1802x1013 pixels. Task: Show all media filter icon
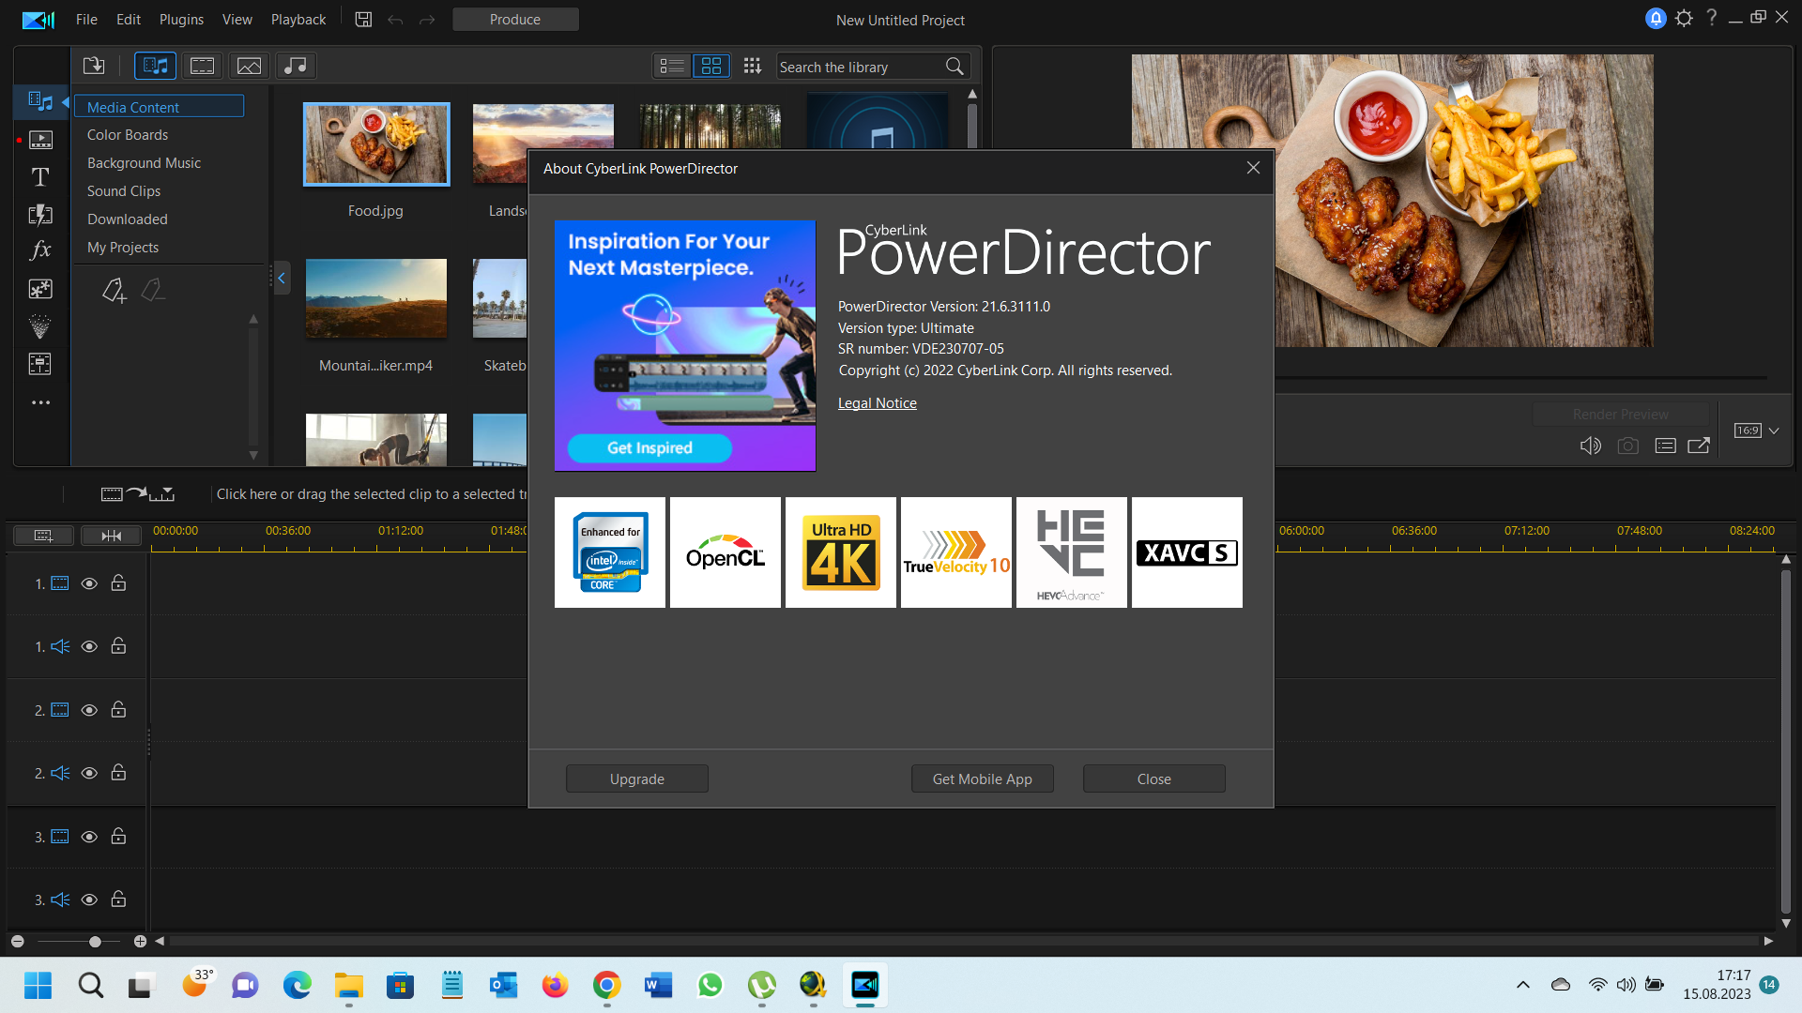(156, 66)
